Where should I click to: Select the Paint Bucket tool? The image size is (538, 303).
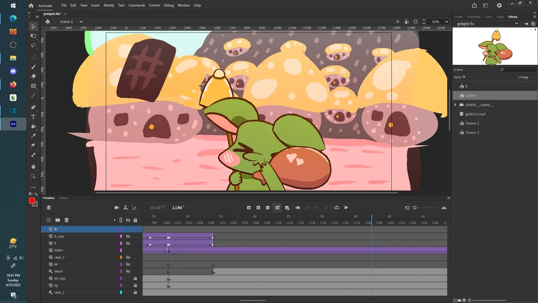[34, 126]
